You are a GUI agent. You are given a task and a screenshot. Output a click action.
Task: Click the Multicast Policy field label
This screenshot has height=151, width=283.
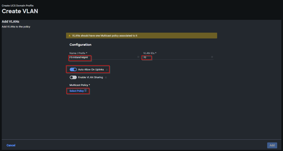point(80,85)
